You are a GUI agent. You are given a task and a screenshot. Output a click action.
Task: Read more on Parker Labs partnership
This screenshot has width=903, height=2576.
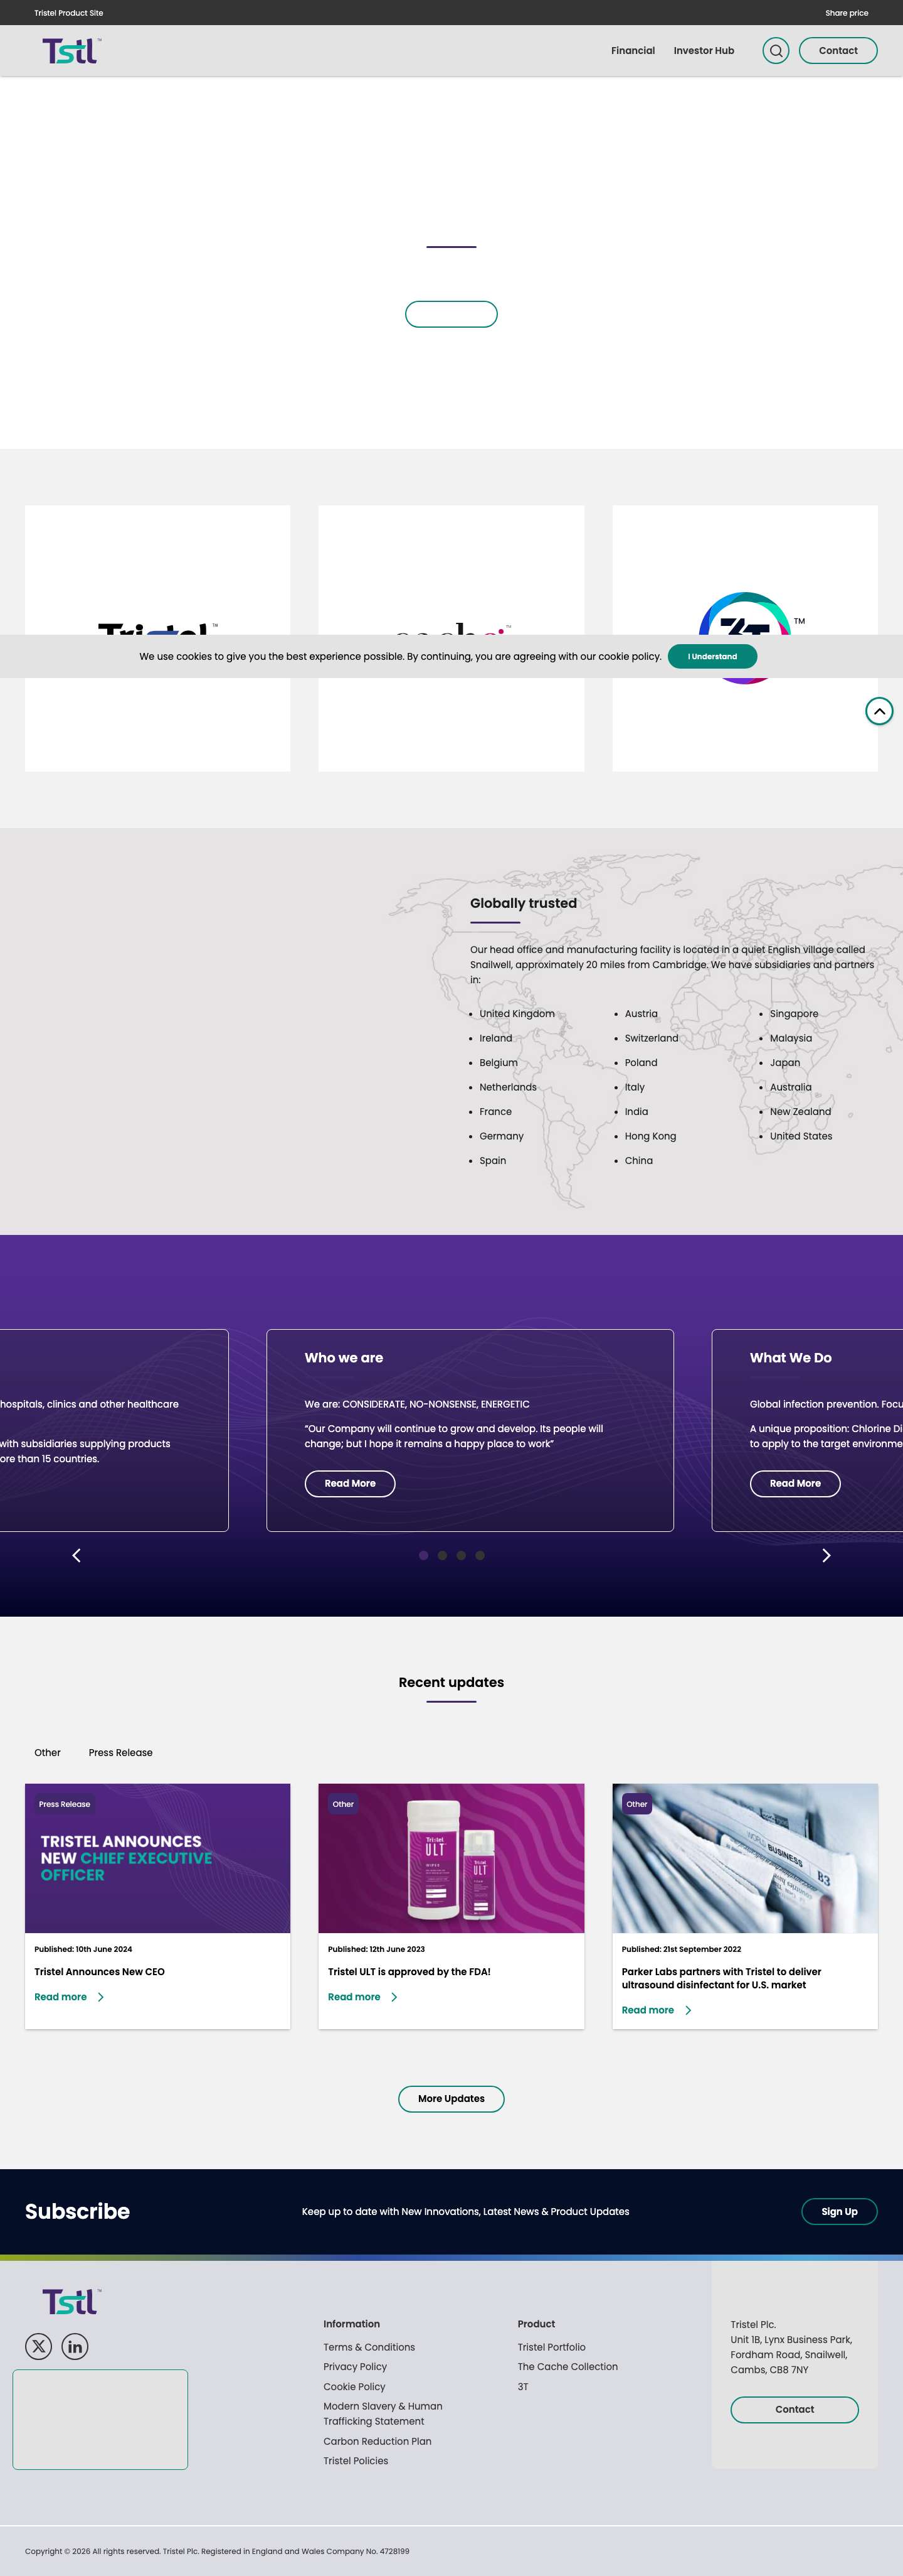point(648,2010)
